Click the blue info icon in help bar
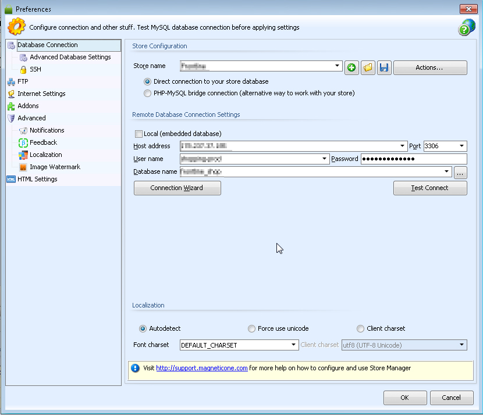483x415 pixels. (135, 368)
